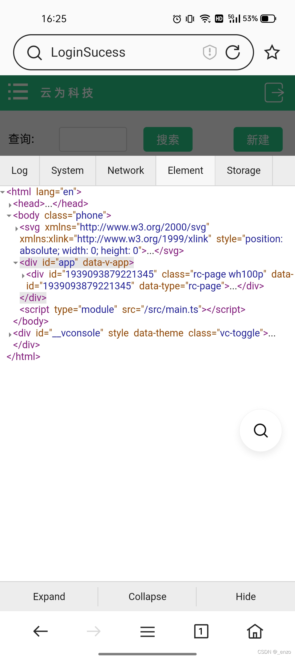Open browser menu with three lines
295x657 pixels.
(147, 632)
